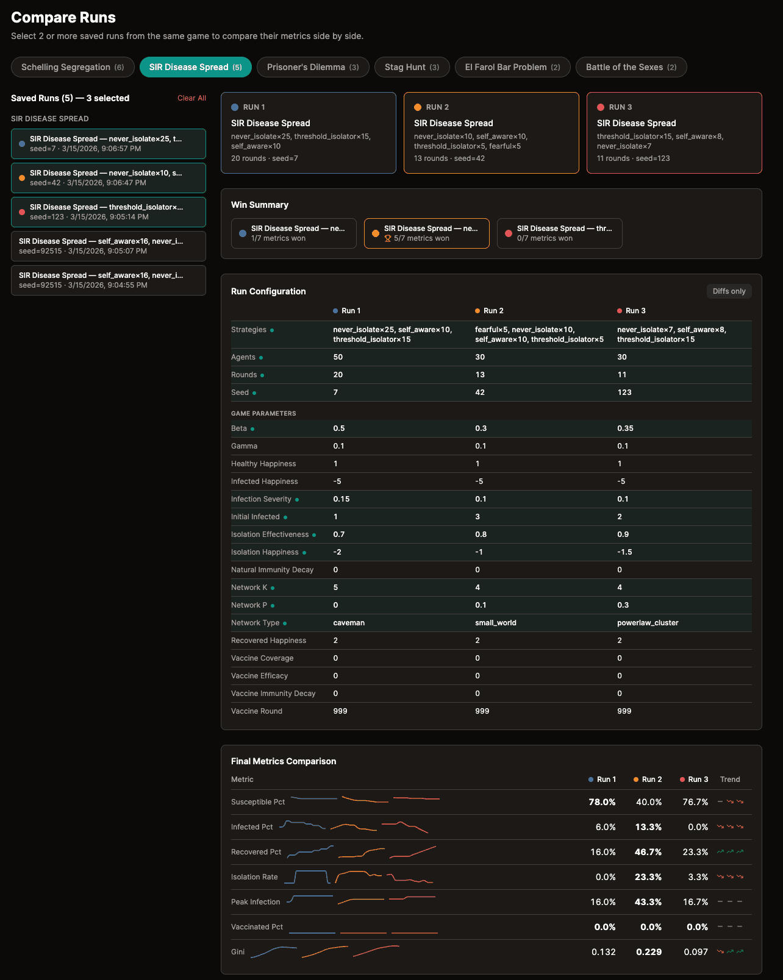Click the trophy icon in Win Summary
Image resolution: width=783 pixels, height=980 pixels.
(388, 239)
